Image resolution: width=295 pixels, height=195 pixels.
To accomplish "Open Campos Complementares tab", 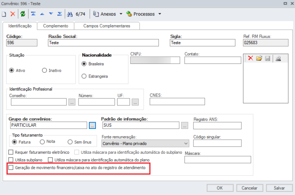I will coord(107,26).
